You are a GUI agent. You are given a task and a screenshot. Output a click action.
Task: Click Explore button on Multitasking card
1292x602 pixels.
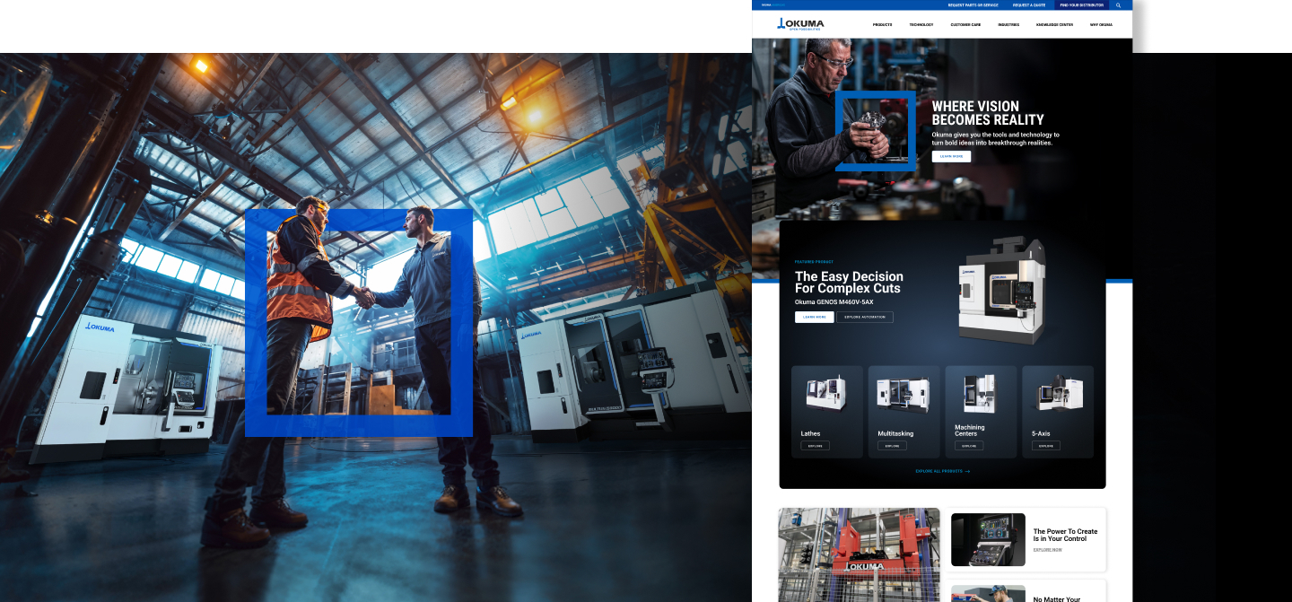[892, 446]
